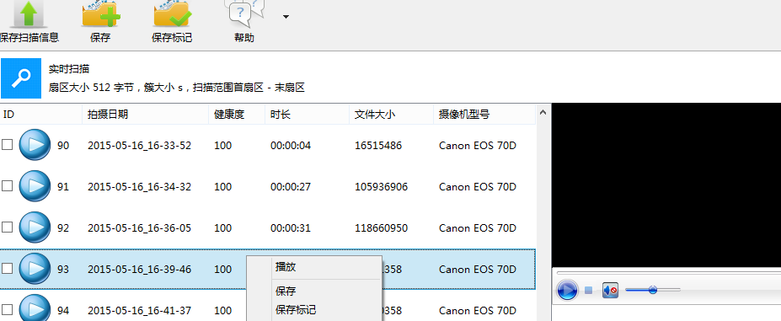Click duration 00:00:04

pos(291,146)
